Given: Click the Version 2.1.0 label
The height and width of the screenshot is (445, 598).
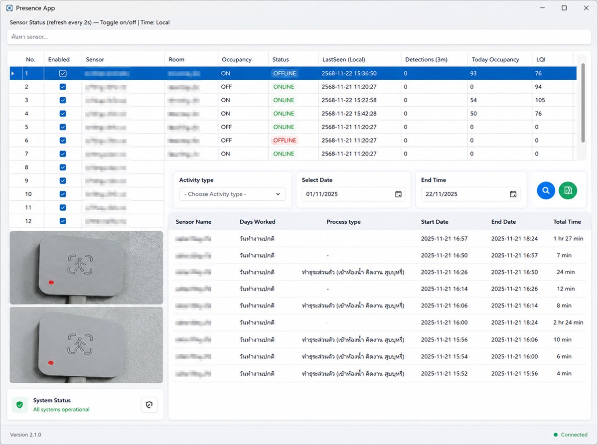Looking at the screenshot, I should 25,435.
